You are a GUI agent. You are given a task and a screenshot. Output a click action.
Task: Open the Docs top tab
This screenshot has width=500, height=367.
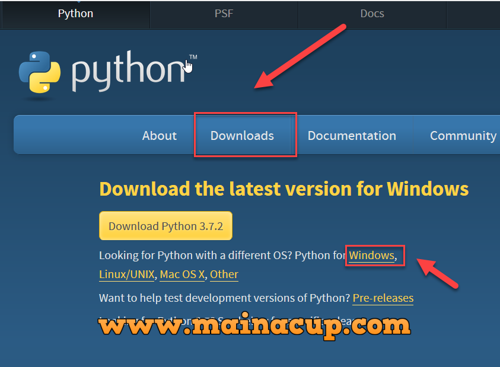click(372, 14)
